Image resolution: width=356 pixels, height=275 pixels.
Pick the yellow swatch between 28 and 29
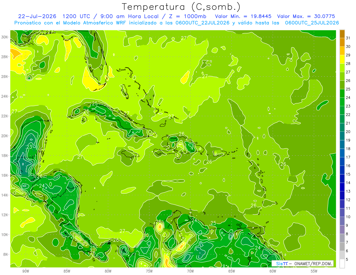342,59
